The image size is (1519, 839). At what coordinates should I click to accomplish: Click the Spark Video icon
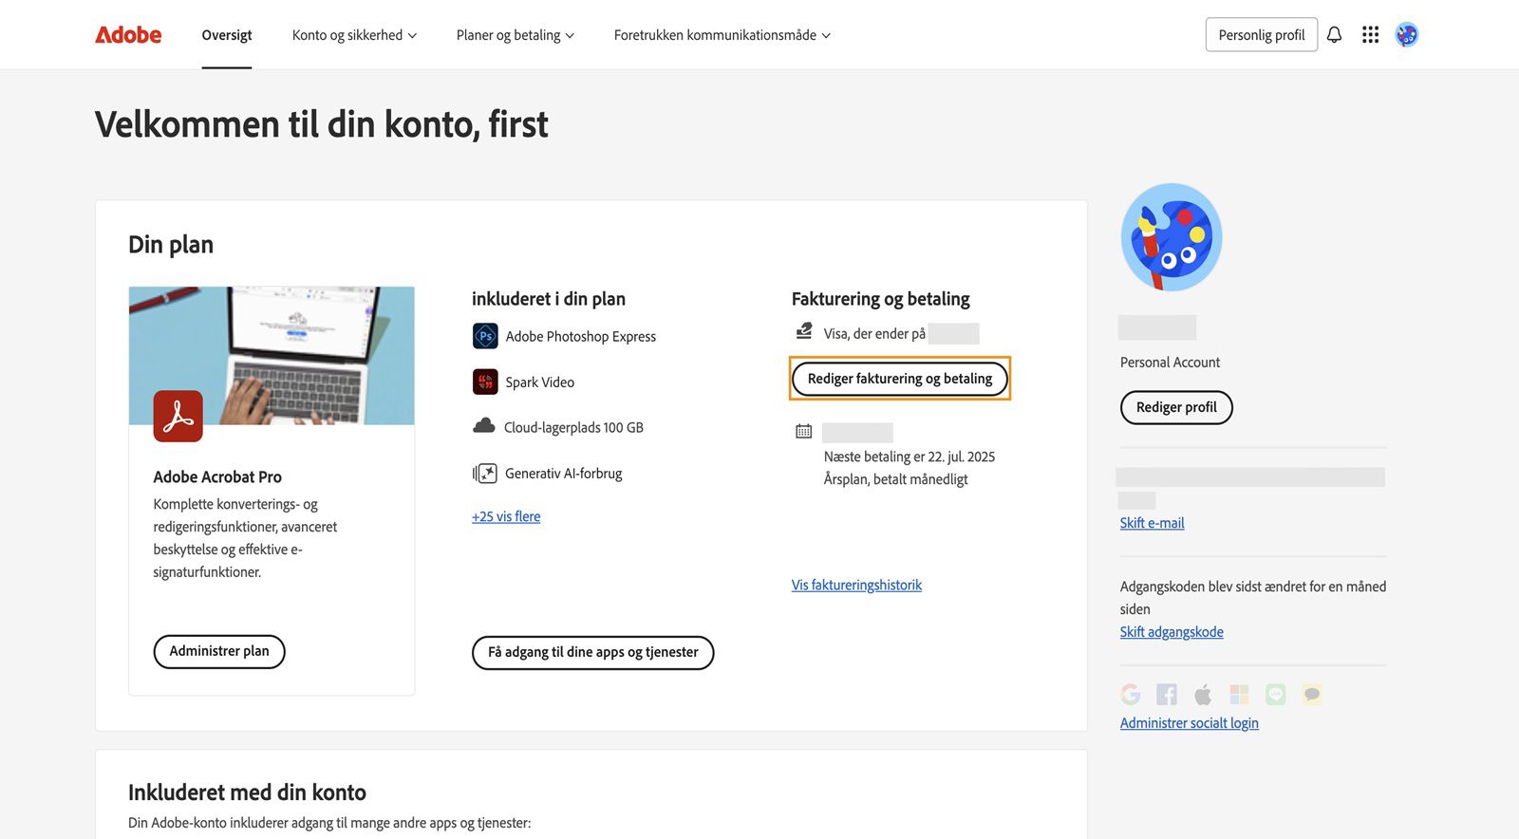485,382
